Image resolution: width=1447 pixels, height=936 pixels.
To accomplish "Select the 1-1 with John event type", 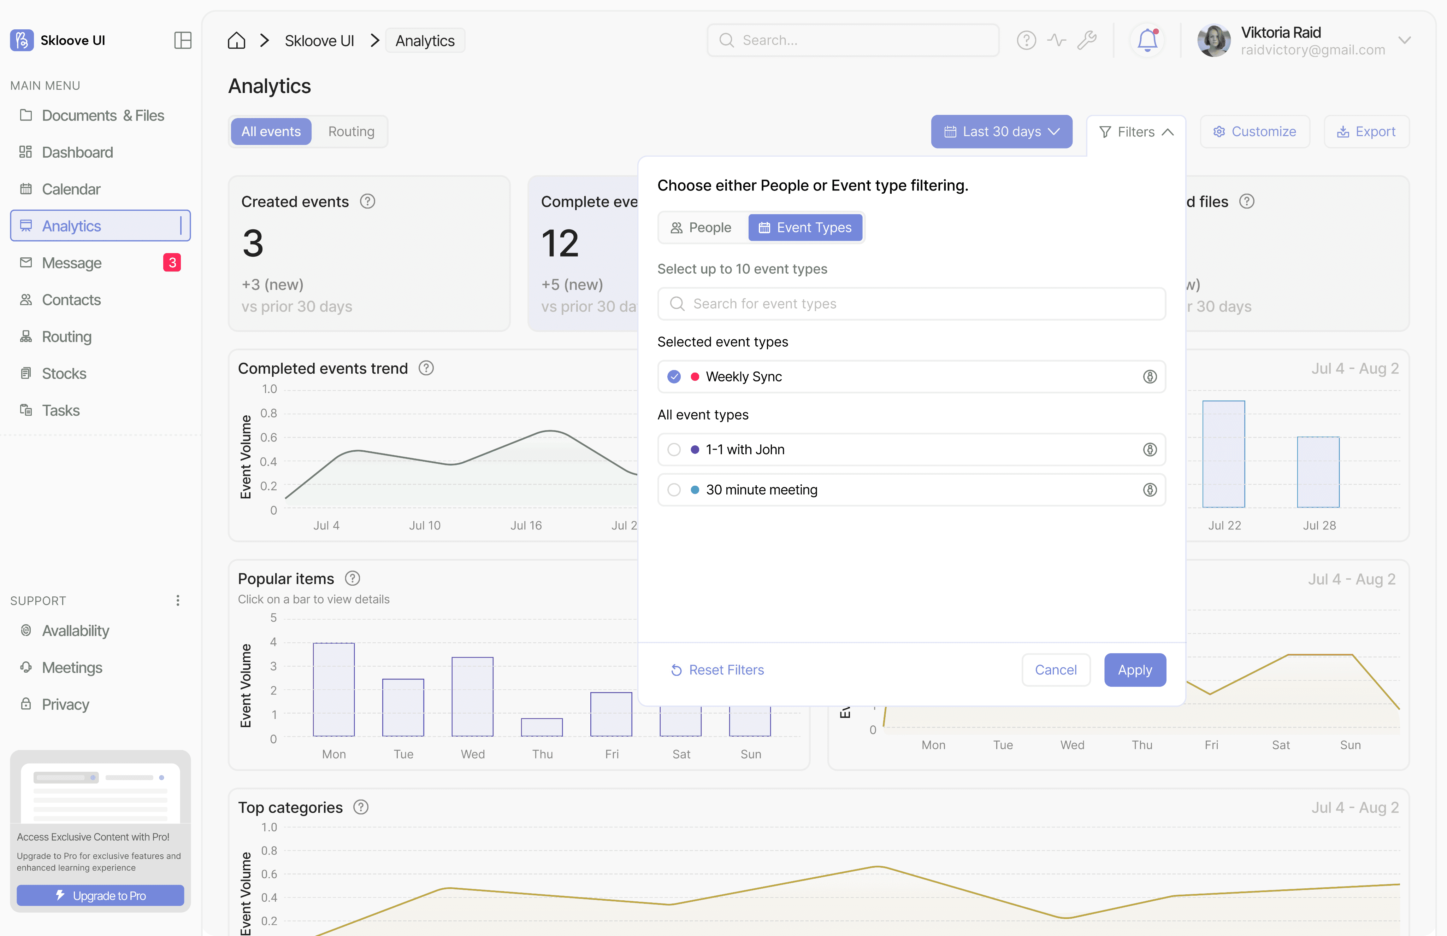I will pos(674,450).
